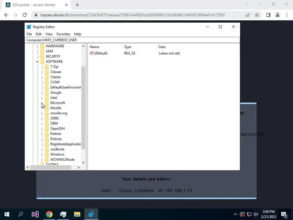
Task: Close the E2Guardian Access Denied tab
Action: (x=66, y=5)
